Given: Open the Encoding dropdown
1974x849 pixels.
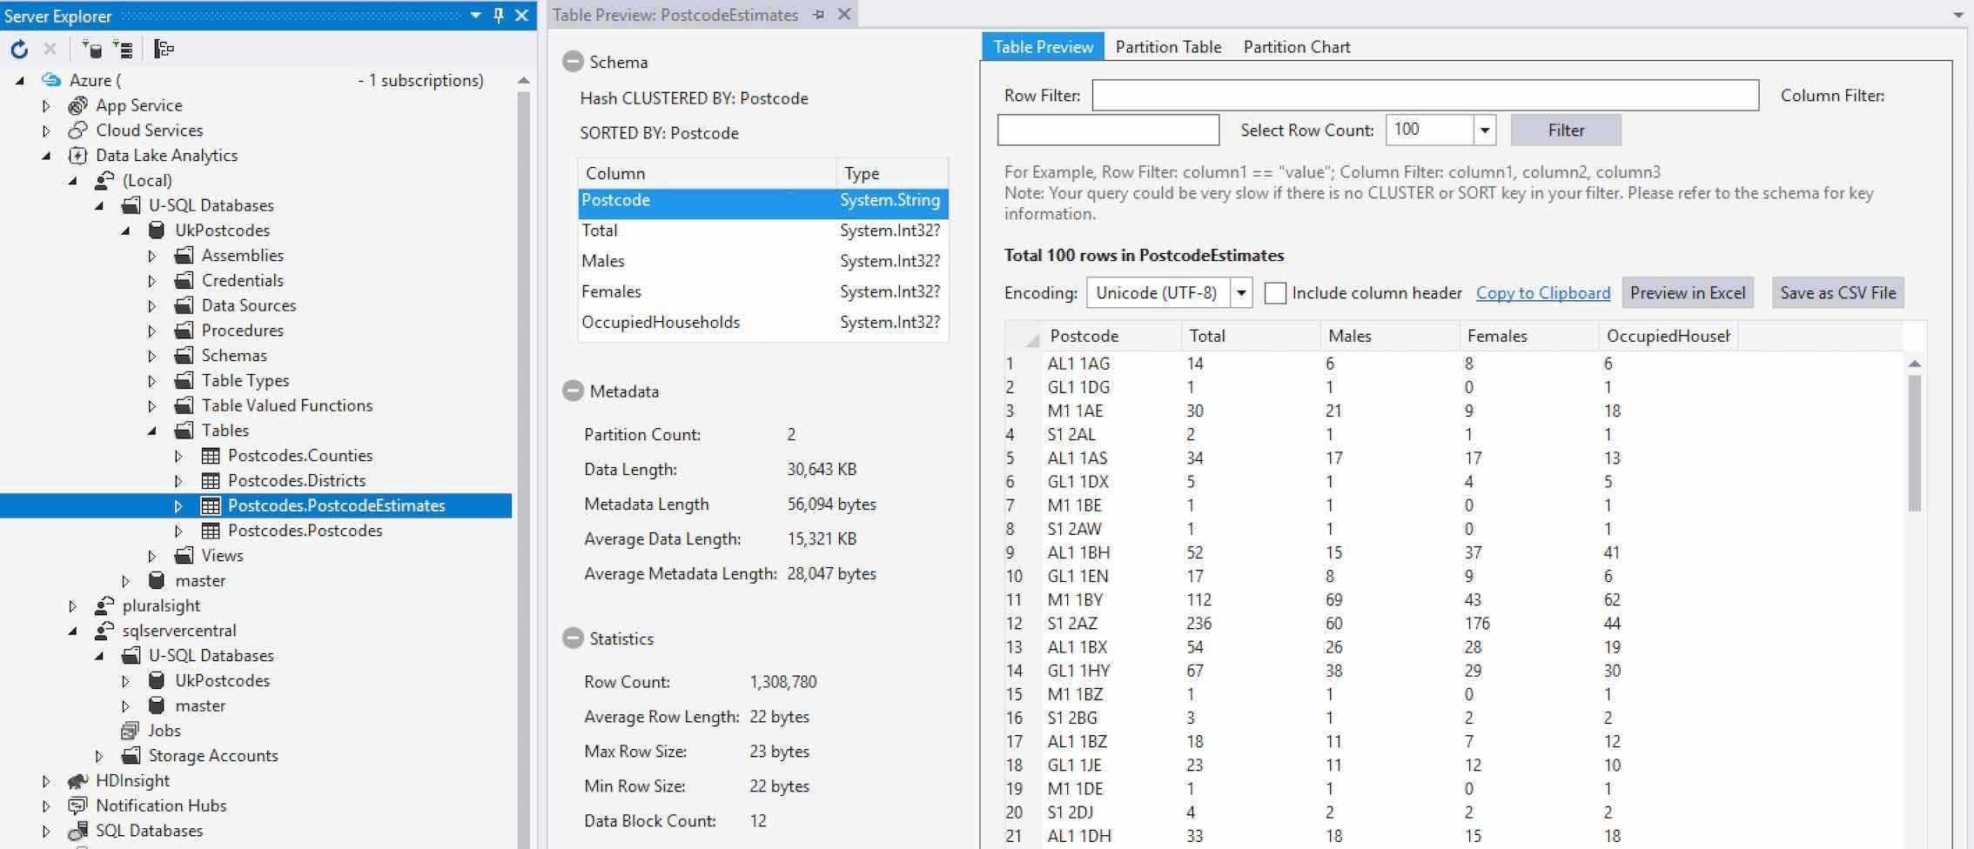Looking at the screenshot, I should pos(1241,293).
